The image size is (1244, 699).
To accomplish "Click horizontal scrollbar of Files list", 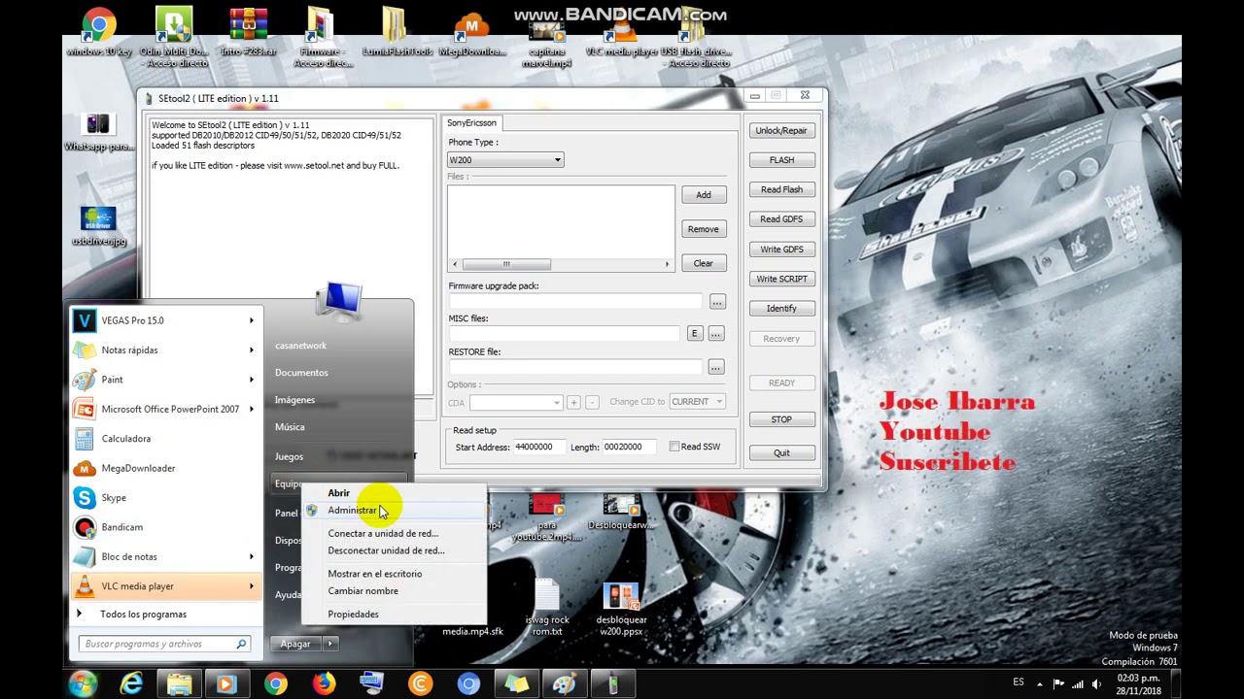I will tap(561, 264).
